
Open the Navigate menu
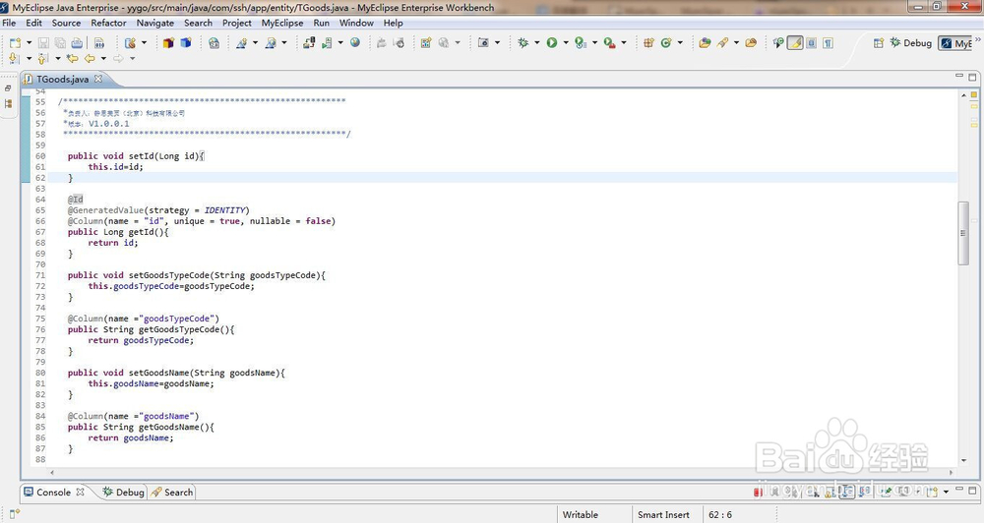click(155, 23)
